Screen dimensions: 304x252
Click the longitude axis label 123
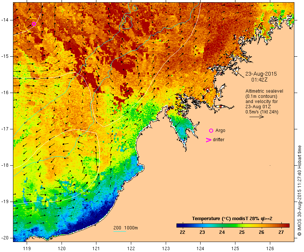click(x=166, y=248)
